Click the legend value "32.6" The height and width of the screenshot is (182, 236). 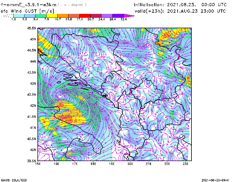click(124, 19)
